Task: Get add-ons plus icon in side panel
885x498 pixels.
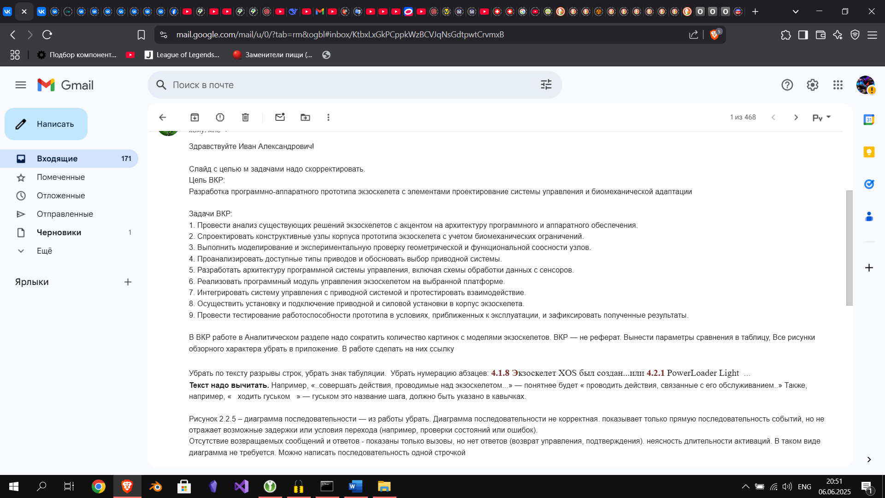Action: (869, 268)
